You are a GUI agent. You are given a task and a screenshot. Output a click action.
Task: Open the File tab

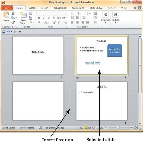(x=7, y=8)
